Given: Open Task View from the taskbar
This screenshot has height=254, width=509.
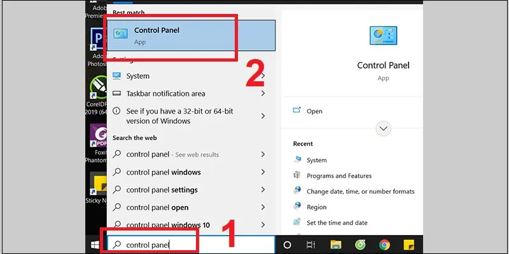Looking at the screenshot, I should (x=311, y=244).
